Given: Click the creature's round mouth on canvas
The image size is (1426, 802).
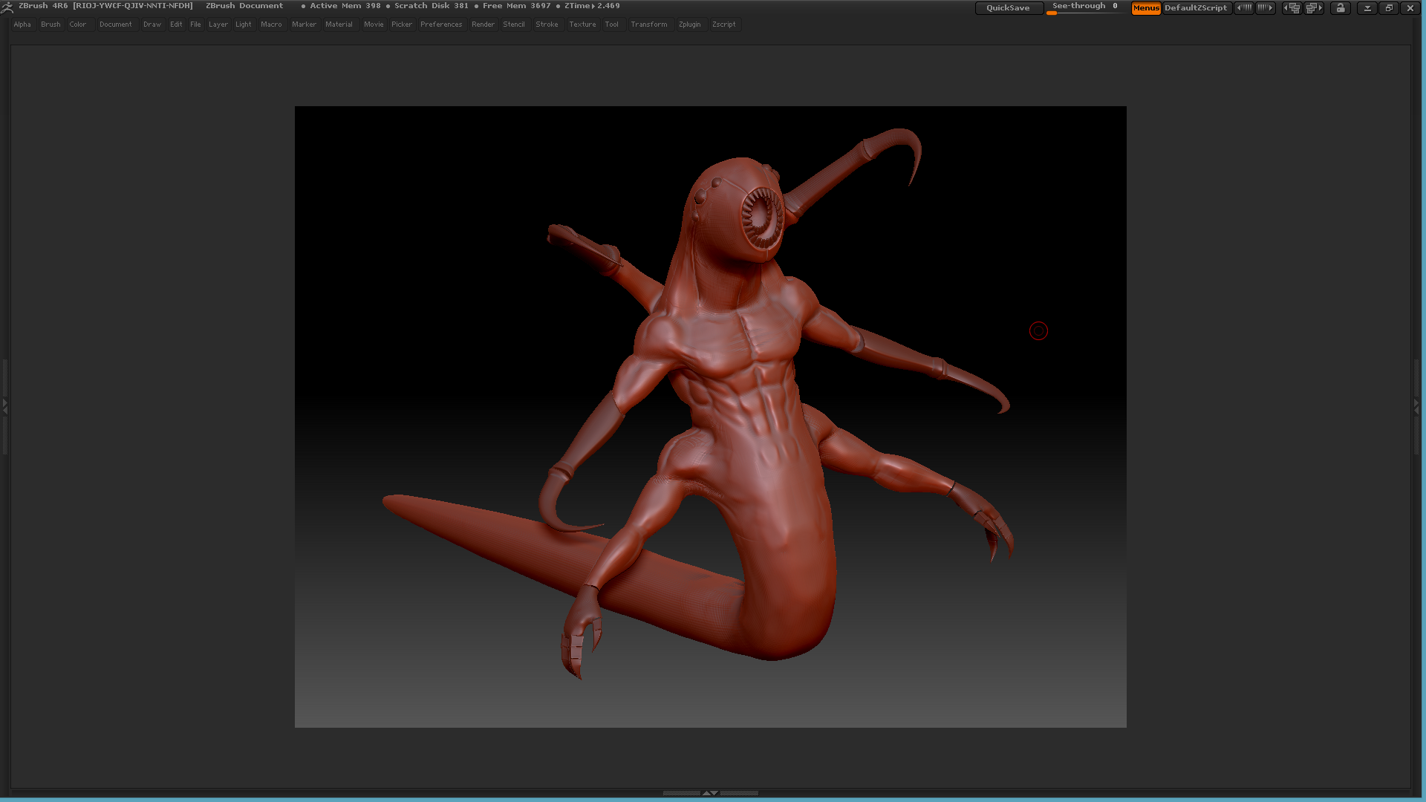Looking at the screenshot, I should 762,218.
